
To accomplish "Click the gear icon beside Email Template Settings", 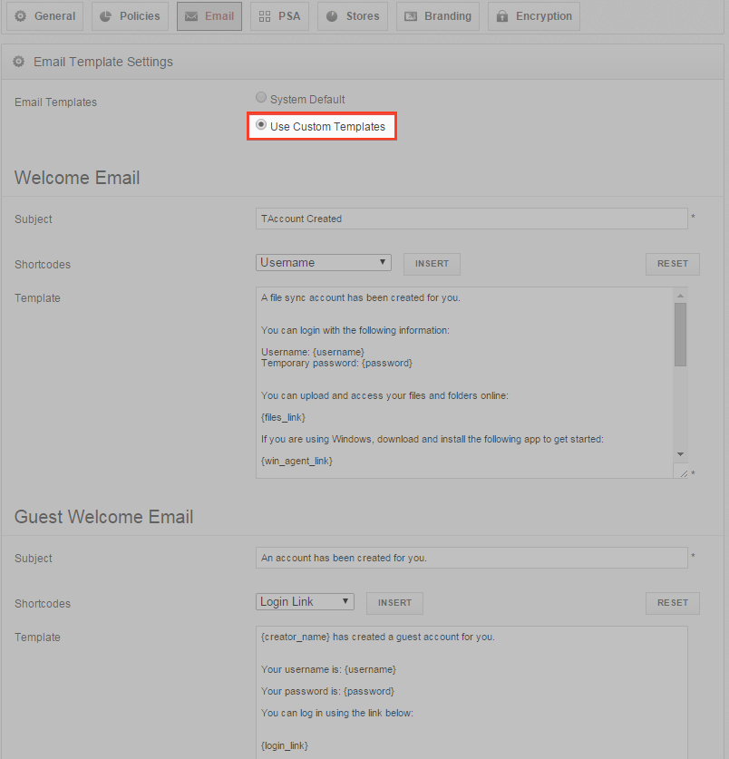I will pos(18,62).
